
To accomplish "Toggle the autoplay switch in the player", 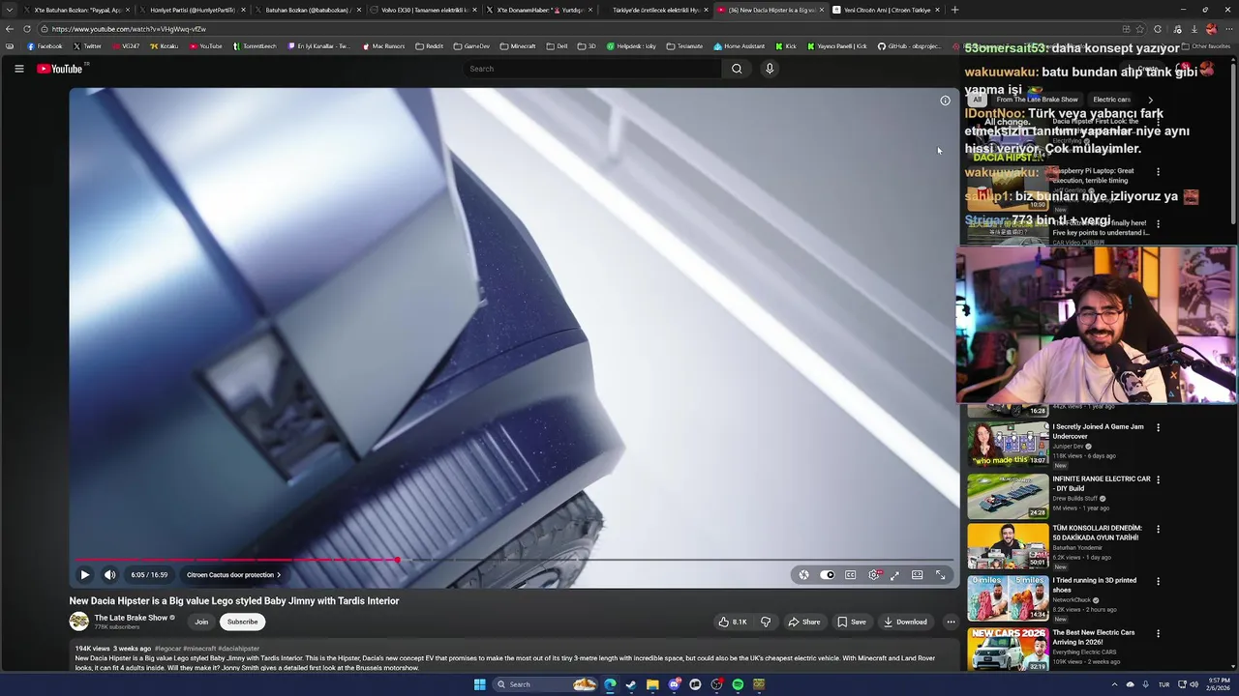I will point(828,575).
